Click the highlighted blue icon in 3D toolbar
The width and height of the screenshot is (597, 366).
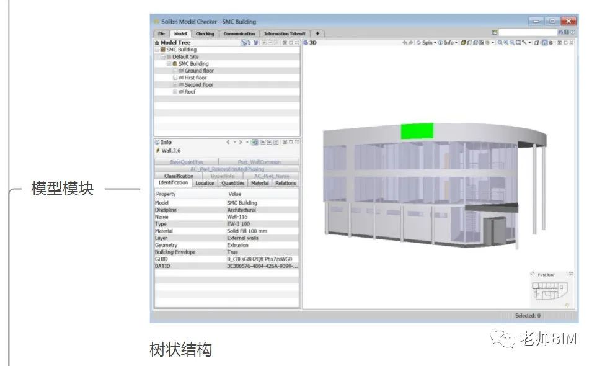point(545,43)
